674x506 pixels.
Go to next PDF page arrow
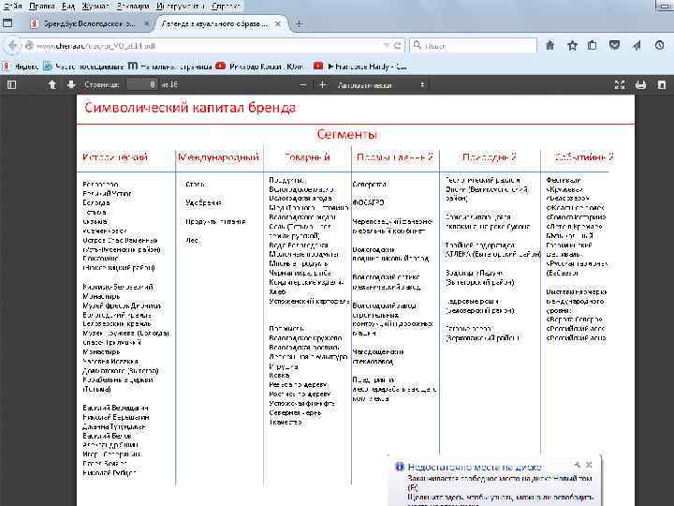pos(71,84)
